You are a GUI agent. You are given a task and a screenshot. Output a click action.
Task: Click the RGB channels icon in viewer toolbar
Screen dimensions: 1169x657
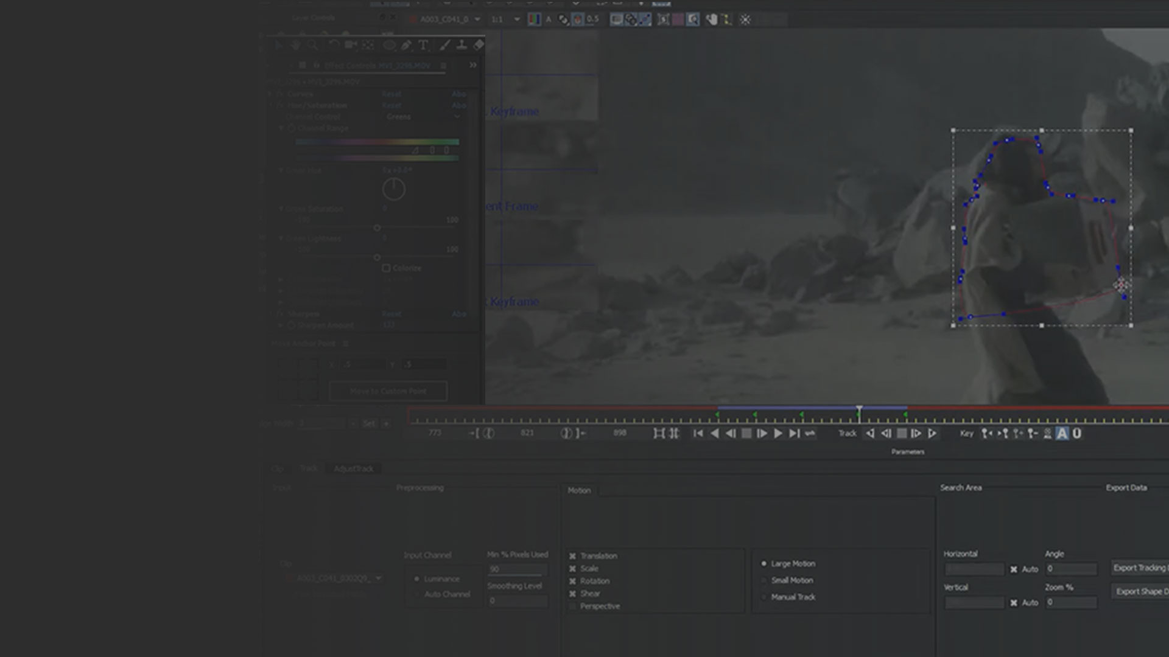(x=534, y=19)
